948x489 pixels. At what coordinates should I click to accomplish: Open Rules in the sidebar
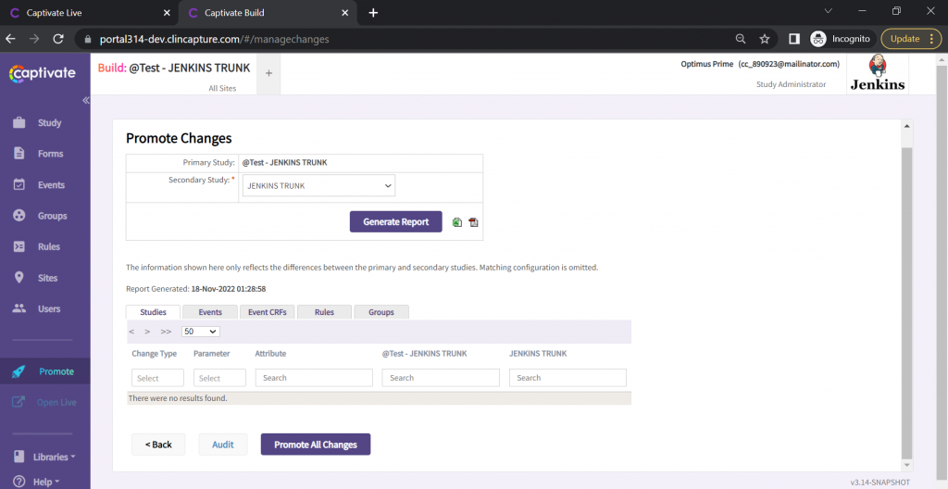tap(49, 247)
